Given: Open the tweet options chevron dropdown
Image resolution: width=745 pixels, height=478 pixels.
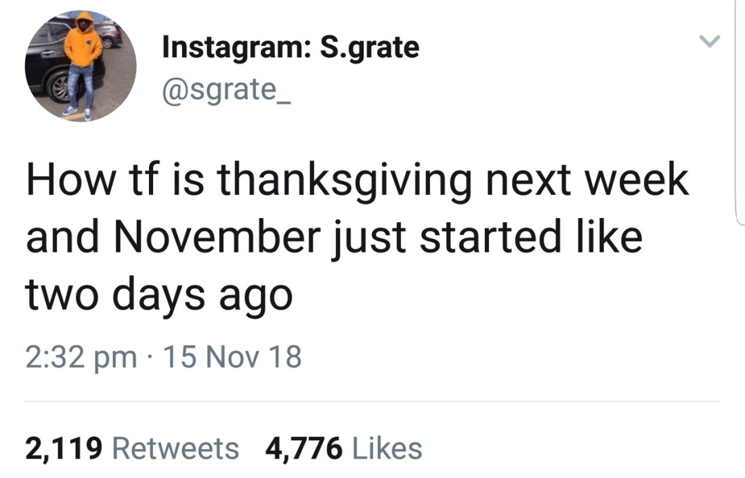Looking at the screenshot, I should [708, 42].
